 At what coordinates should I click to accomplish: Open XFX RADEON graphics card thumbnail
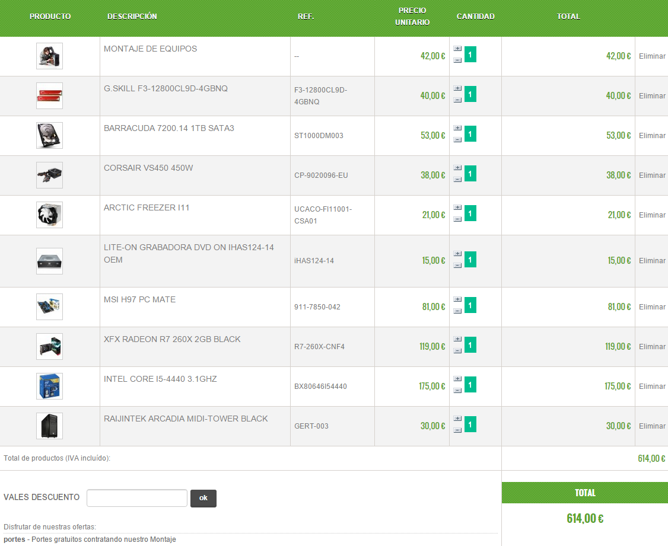click(49, 346)
